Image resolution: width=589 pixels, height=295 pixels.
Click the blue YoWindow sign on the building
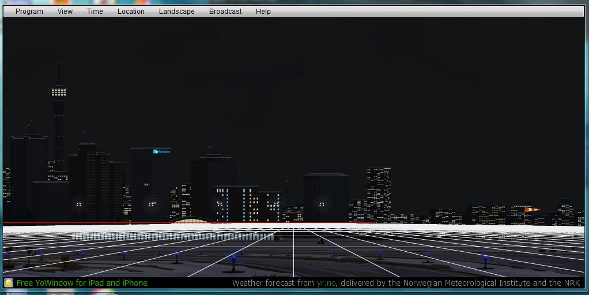tap(162, 152)
